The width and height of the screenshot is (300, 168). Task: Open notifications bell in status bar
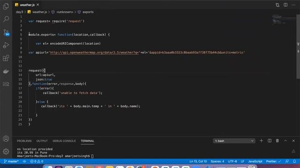pos(294,161)
